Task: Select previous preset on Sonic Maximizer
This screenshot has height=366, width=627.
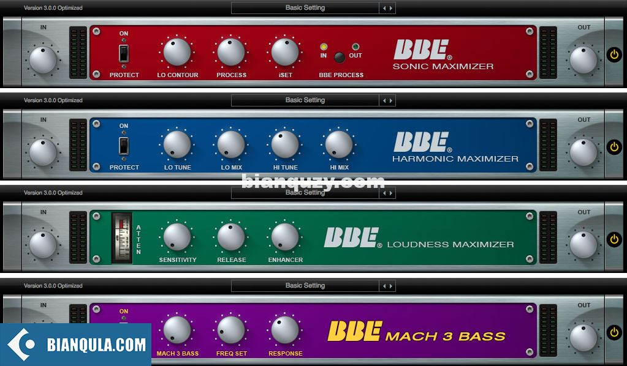Action: [384, 8]
